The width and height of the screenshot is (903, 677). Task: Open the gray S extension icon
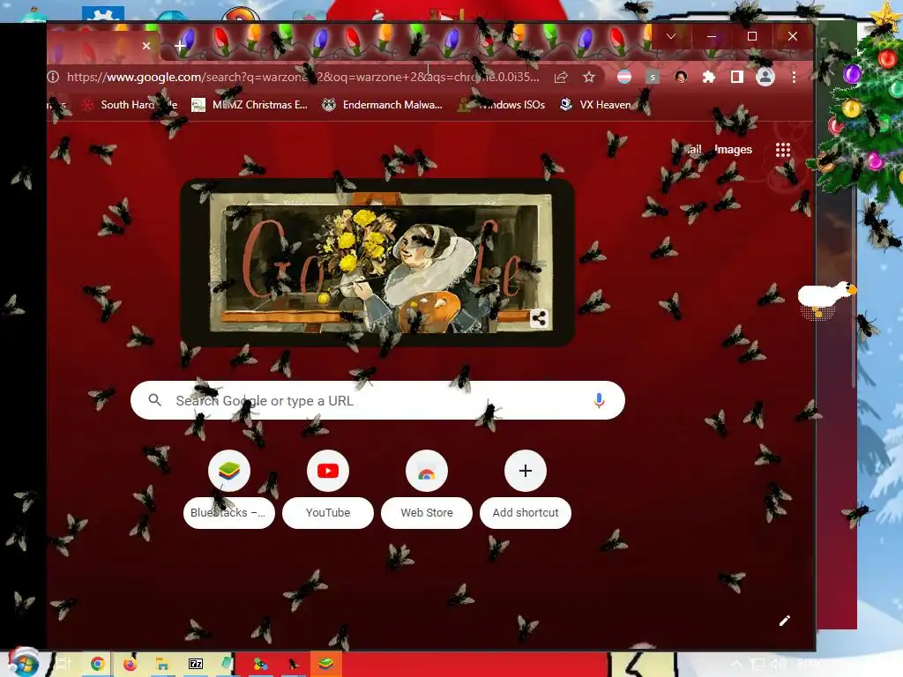(x=653, y=78)
